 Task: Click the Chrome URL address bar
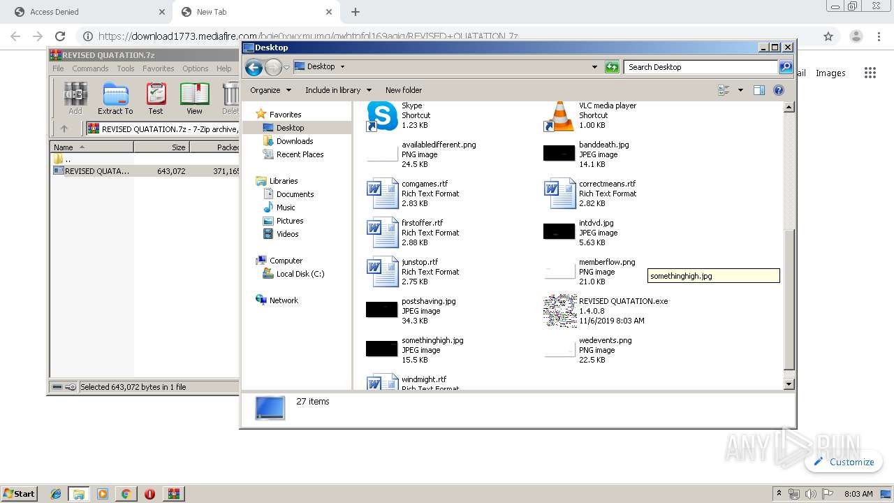447,36
